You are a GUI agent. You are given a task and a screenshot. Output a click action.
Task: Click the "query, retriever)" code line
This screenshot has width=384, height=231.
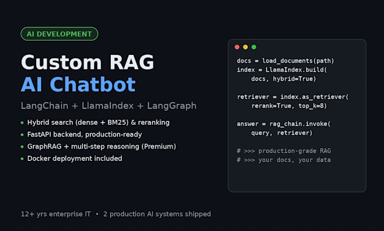282,133
